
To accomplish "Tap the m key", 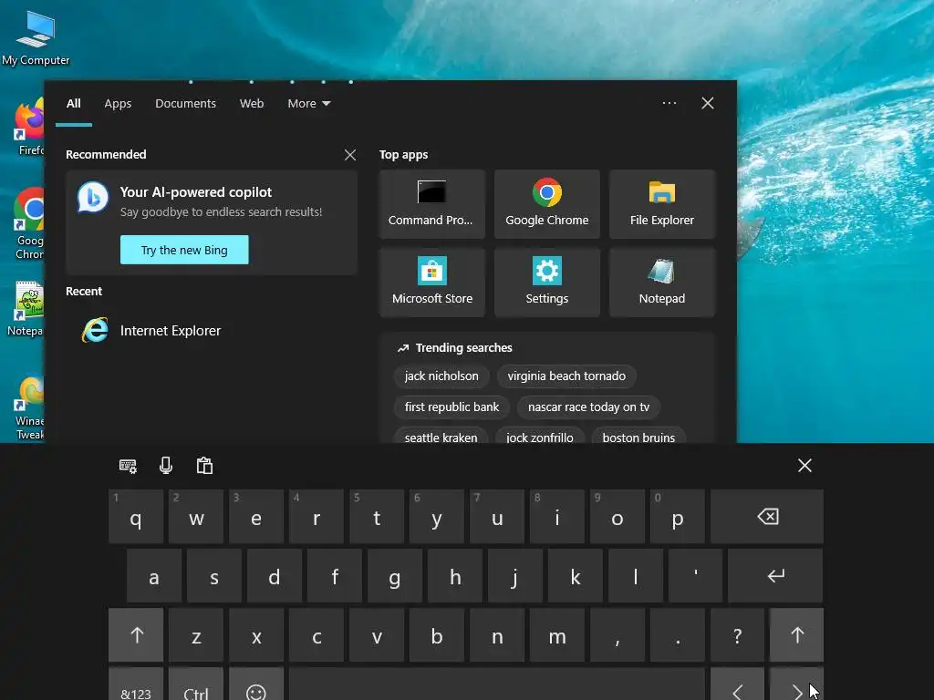I will tap(557, 635).
